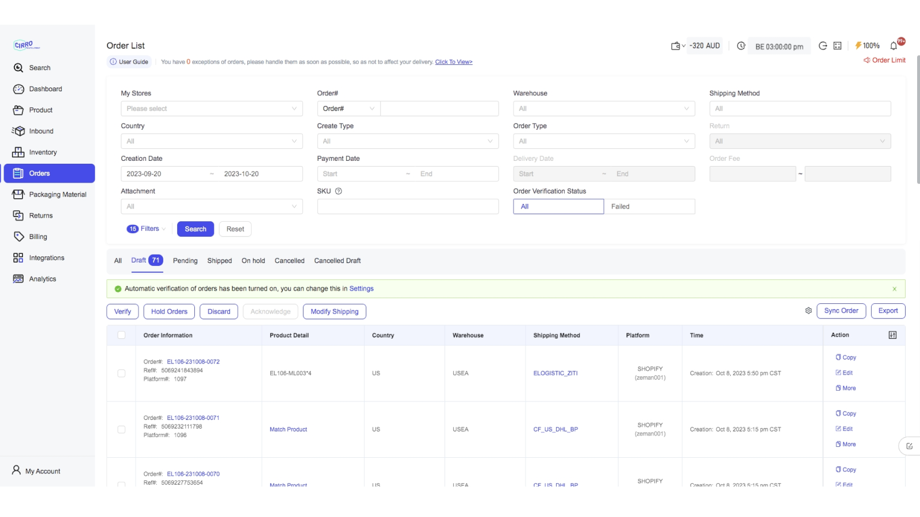
Task: Open More for order EL106-231008-0071
Action: coord(846,445)
